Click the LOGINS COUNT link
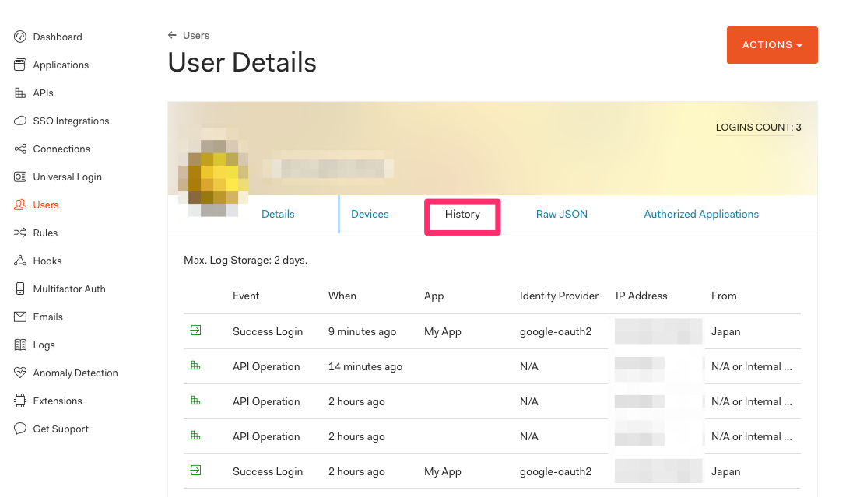The width and height of the screenshot is (853, 497). pyautogui.click(x=758, y=127)
